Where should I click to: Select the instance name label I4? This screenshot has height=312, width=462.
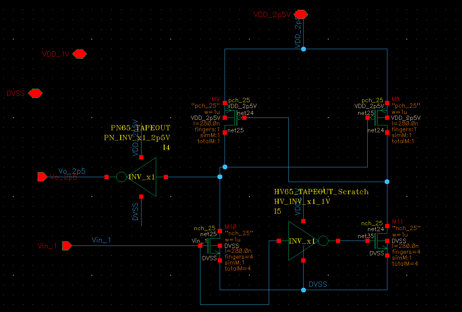click(166, 147)
